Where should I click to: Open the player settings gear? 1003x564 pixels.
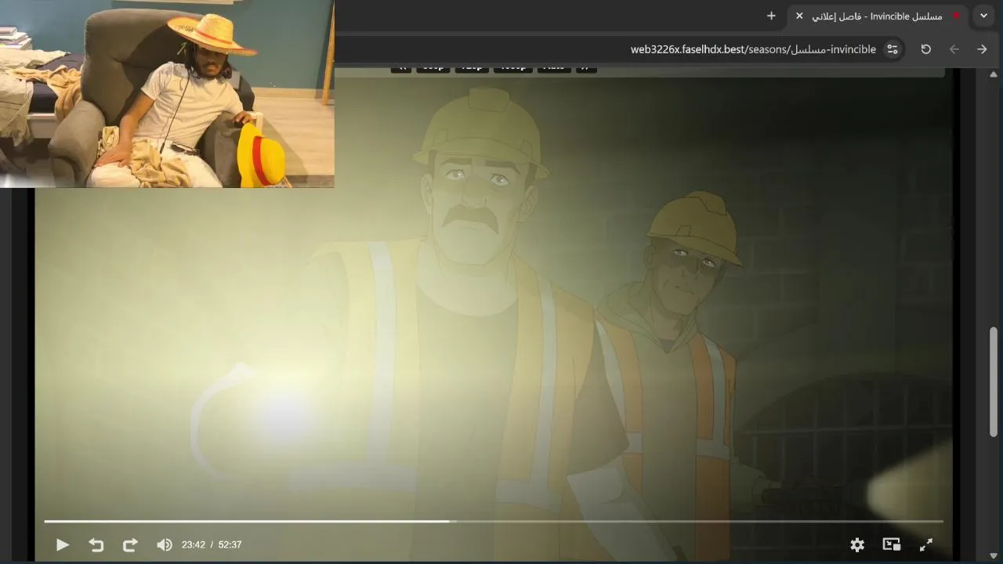[x=857, y=544]
